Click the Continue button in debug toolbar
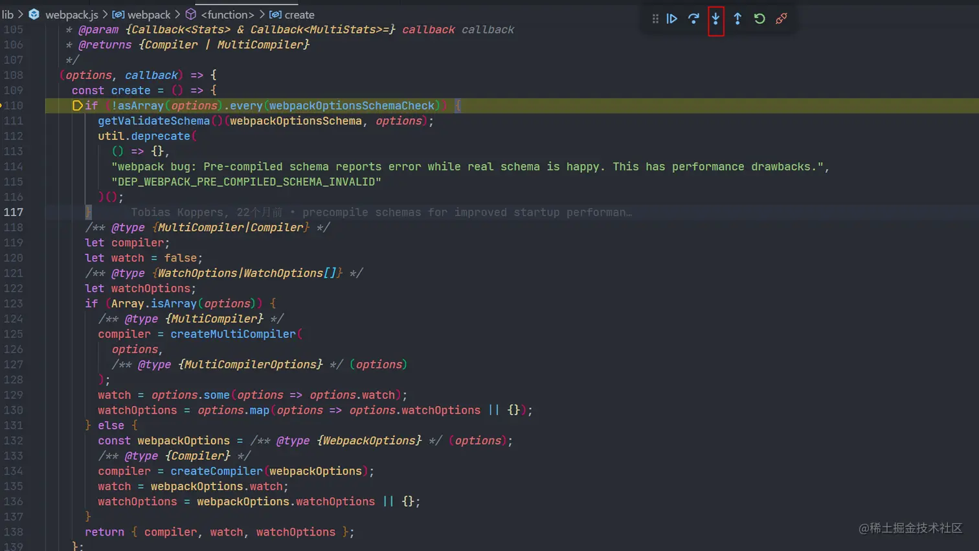 tap(672, 19)
